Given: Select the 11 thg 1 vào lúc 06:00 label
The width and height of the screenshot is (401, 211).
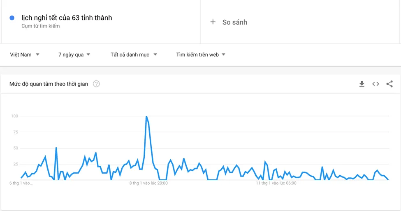Looking at the screenshot, I should click(276, 183).
